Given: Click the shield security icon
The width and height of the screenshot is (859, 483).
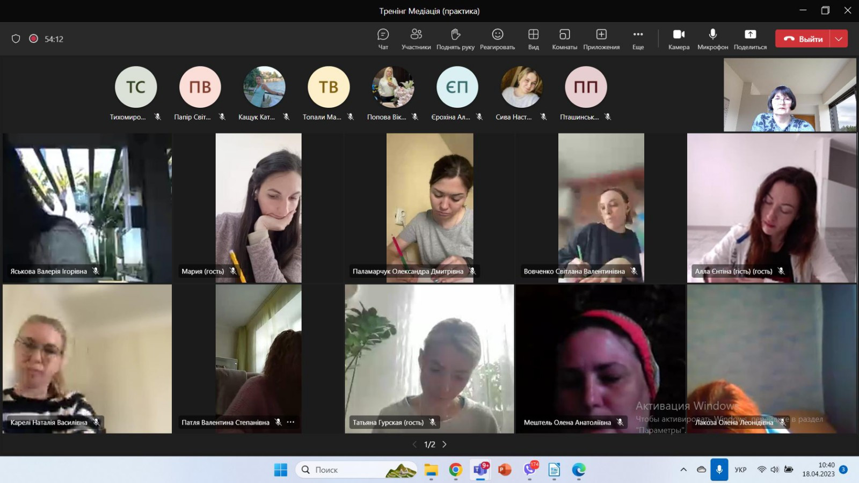Looking at the screenshot, I should point(16,39).
